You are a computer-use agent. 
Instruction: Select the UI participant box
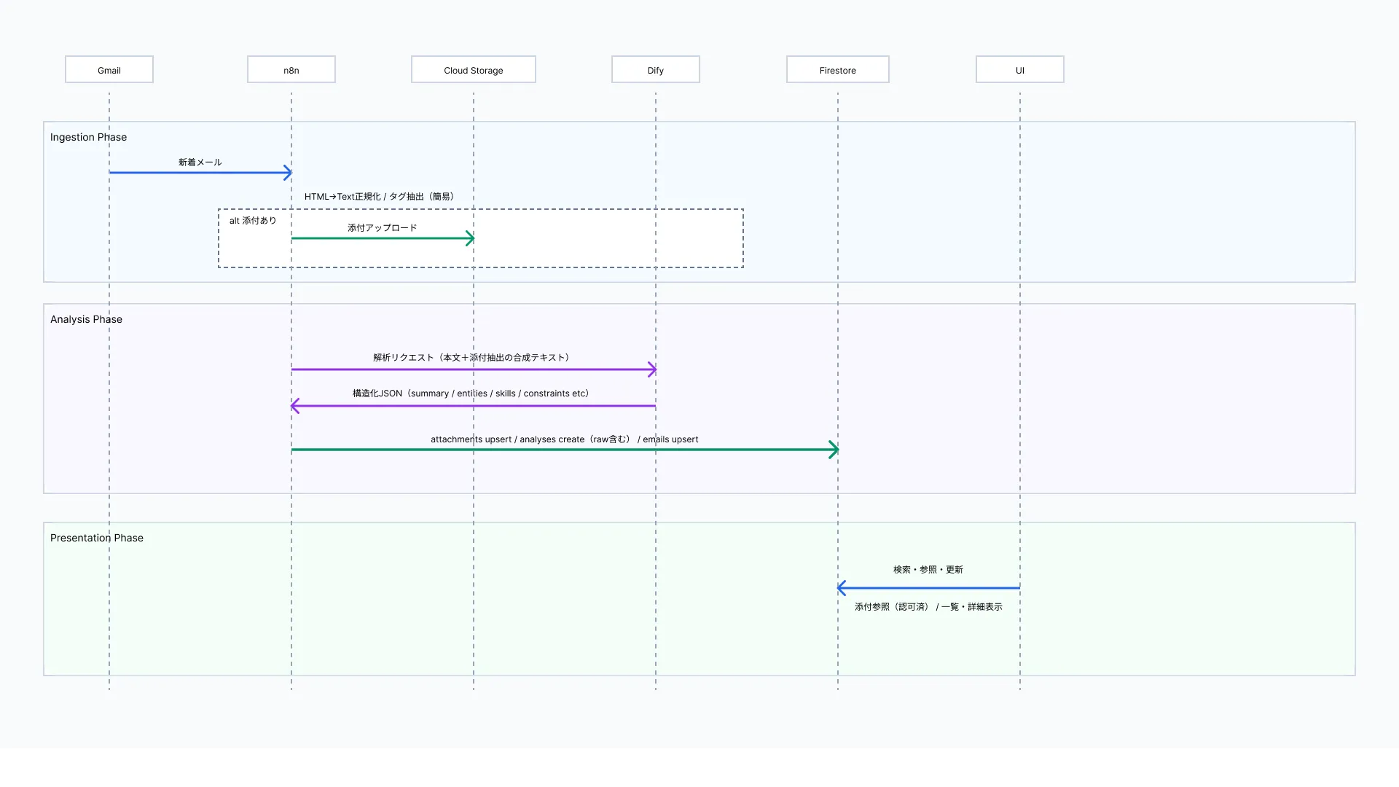click(1020, 70)
